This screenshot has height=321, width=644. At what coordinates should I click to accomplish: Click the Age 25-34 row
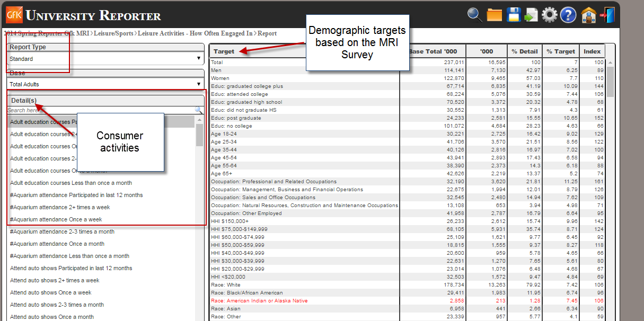[x=407, y=141]
